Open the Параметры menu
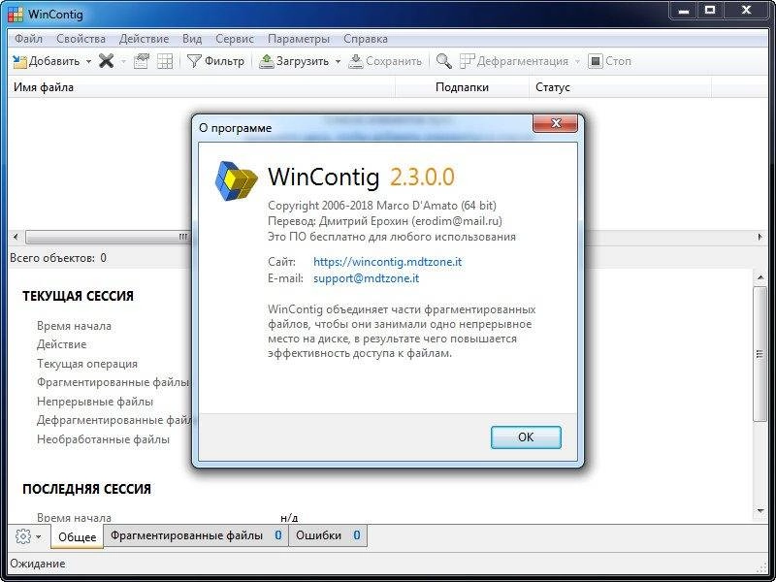 (299, 39)
